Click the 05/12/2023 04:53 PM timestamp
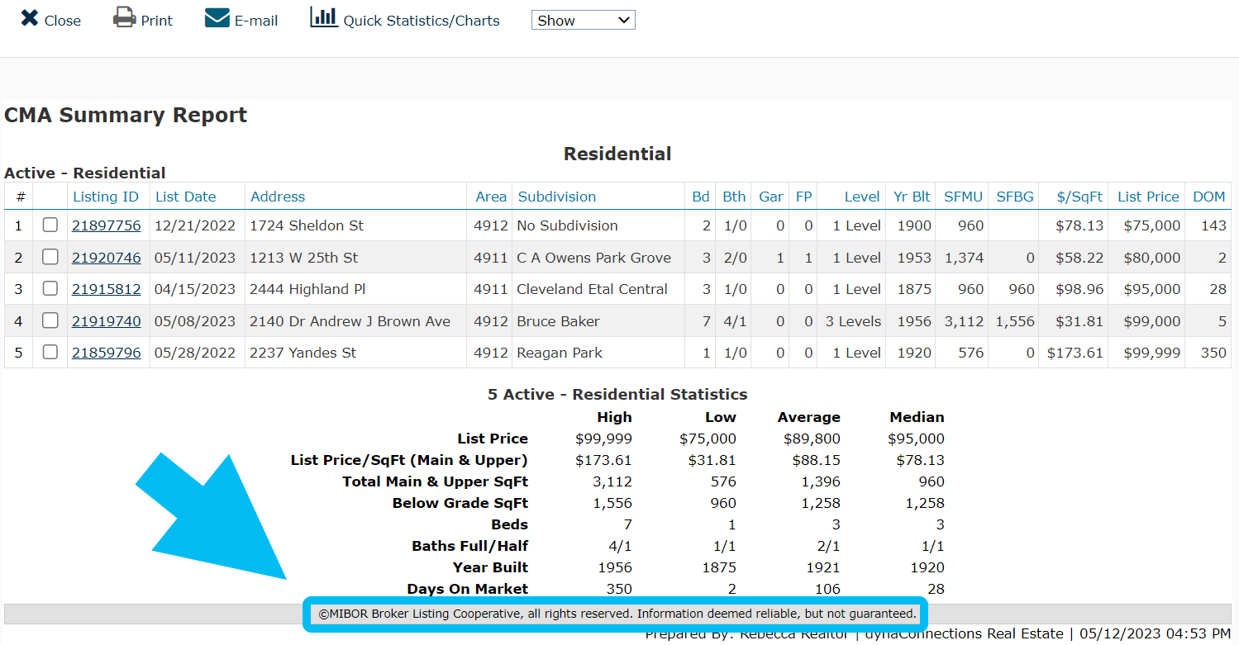This screenshot has height=645, width=1239. (1155, 634)
